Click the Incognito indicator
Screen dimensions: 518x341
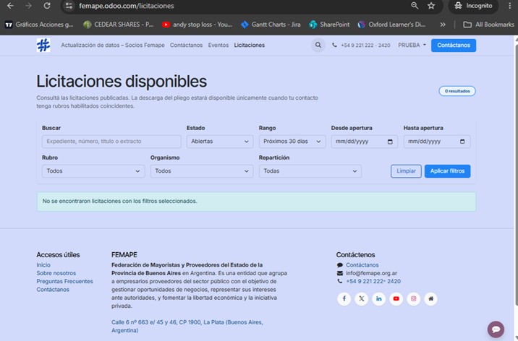(x=473, y=6)
